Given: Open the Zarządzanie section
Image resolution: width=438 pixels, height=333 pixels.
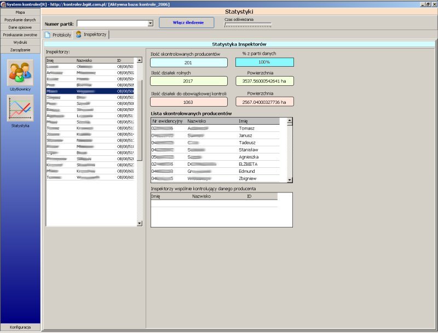Looking at the screenshot, I should tap(20, 50).
